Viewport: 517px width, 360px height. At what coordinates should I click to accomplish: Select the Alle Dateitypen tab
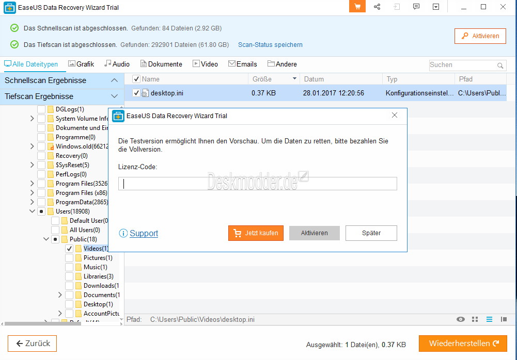point(31,64)
